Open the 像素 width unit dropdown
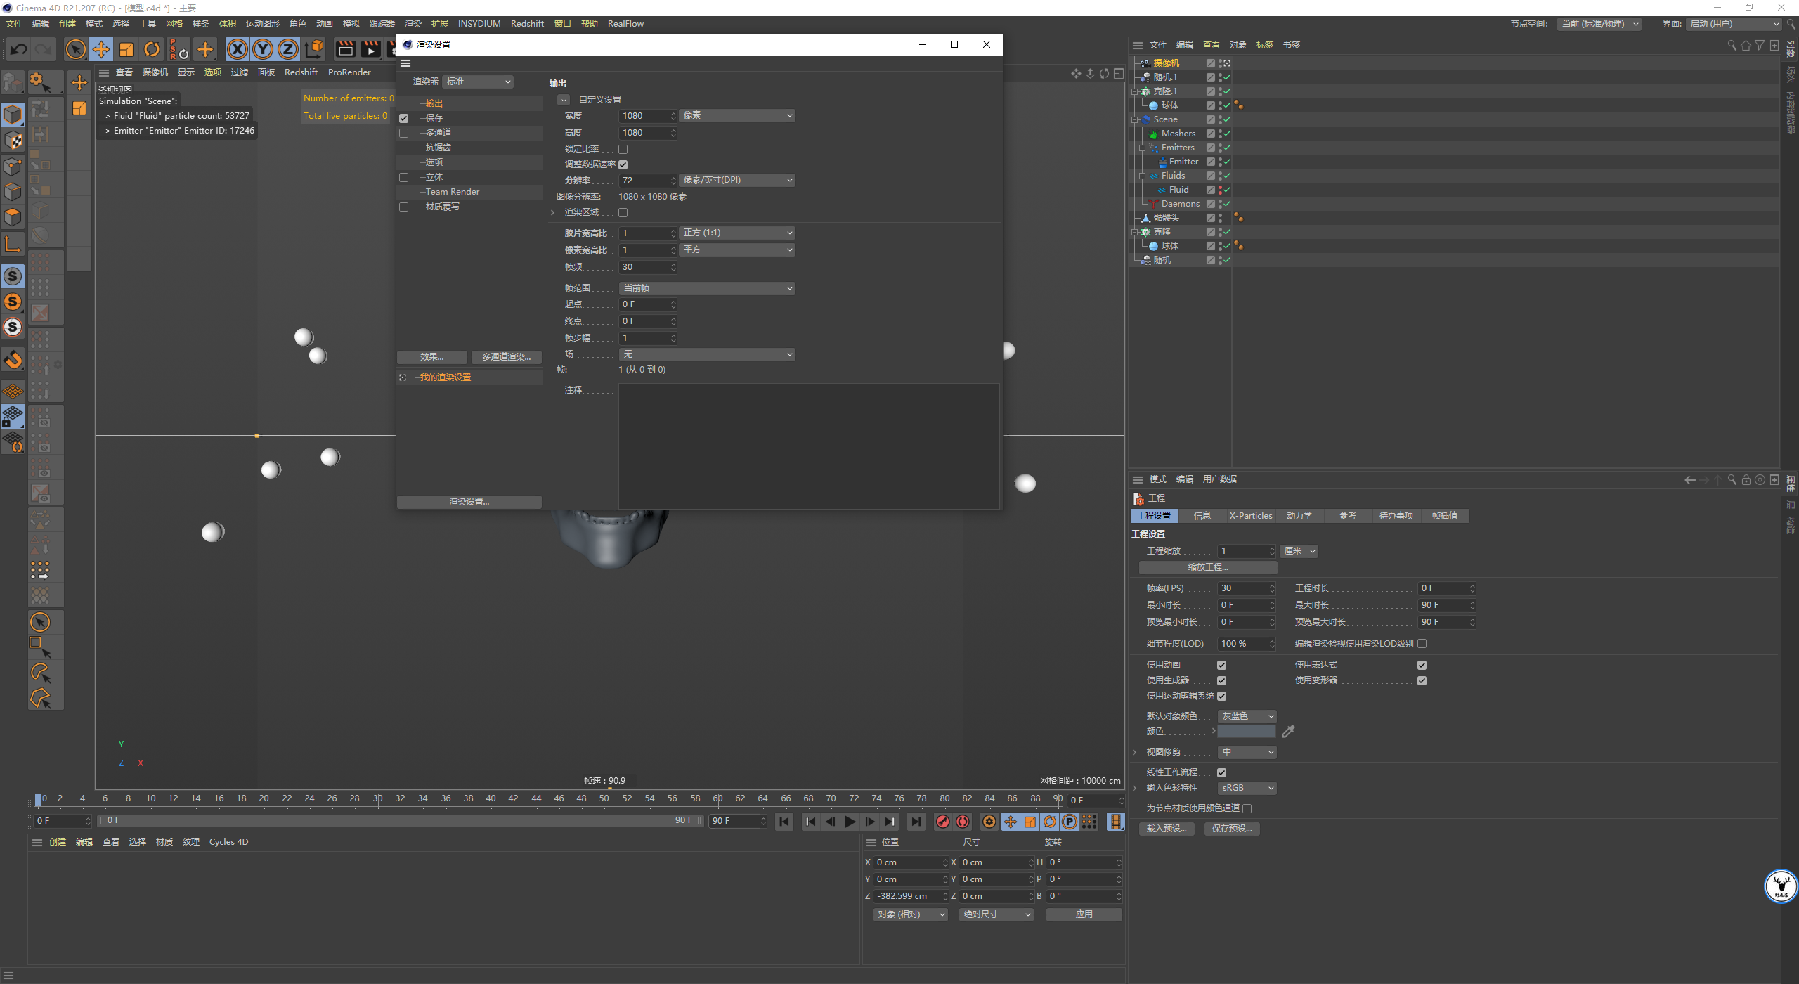 tap(737, 116)
